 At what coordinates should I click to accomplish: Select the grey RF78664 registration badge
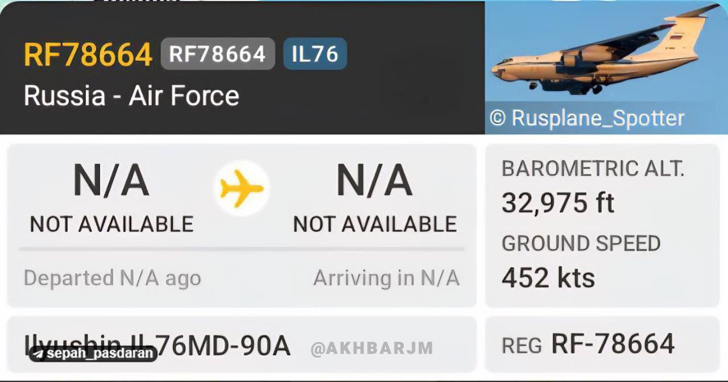218,54
